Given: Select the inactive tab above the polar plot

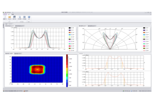Looking at the screenshot, I should coord(92,26).
